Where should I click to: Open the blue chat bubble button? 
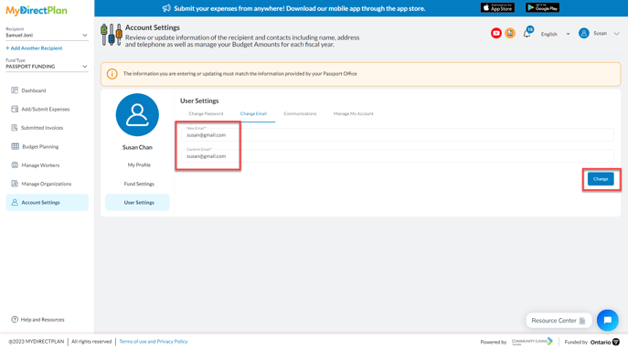point(607,320)
